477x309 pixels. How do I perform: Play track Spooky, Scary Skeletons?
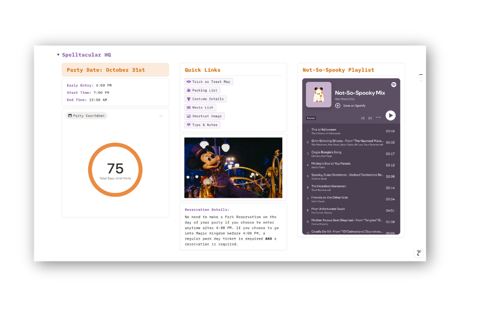tap(351, 177)
